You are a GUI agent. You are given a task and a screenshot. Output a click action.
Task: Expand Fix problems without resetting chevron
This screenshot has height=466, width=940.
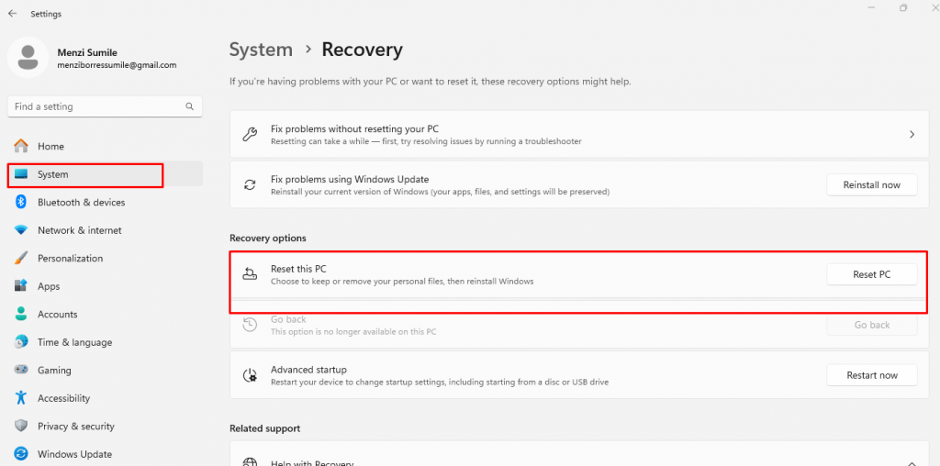[912, 134]
